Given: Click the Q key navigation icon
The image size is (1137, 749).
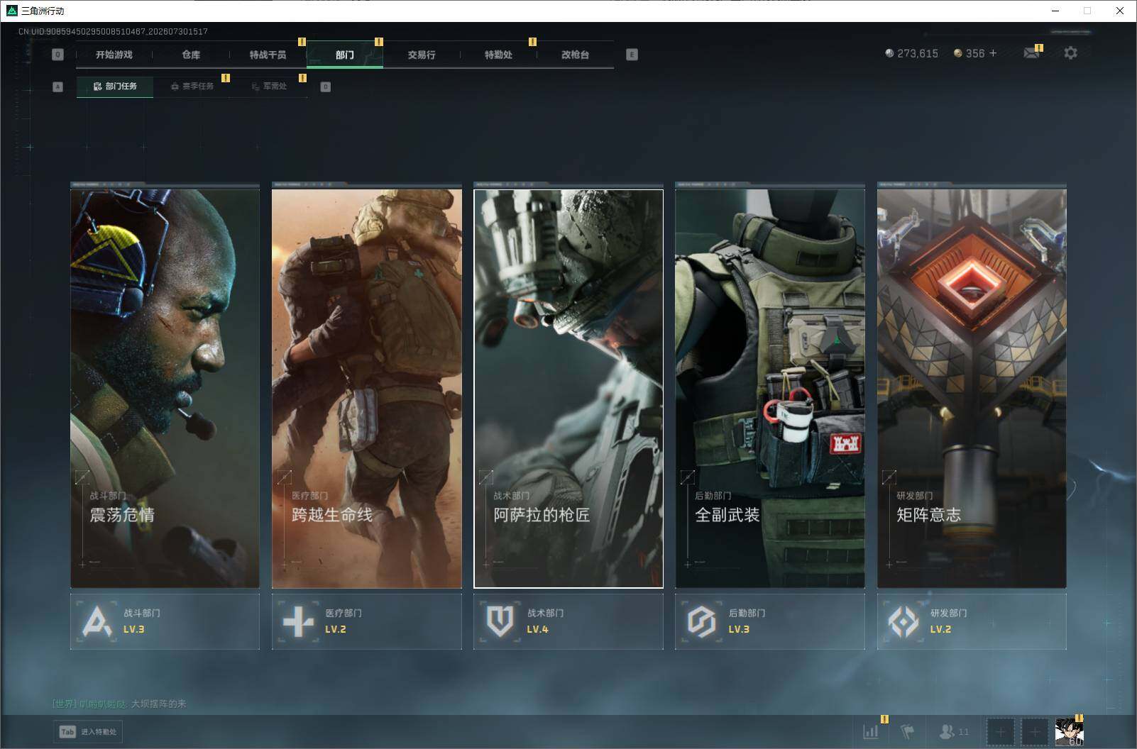Looking at the screenshot, I should coord(57,55).
